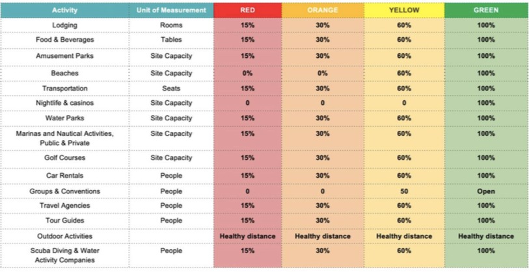Select the Healthy distance cell under RED
The width and height of the screenshot is (529, 272).
coord(247,236)
